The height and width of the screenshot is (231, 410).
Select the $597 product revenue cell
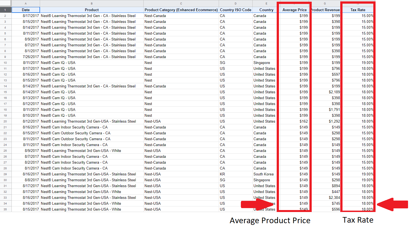tap(325, 74)
